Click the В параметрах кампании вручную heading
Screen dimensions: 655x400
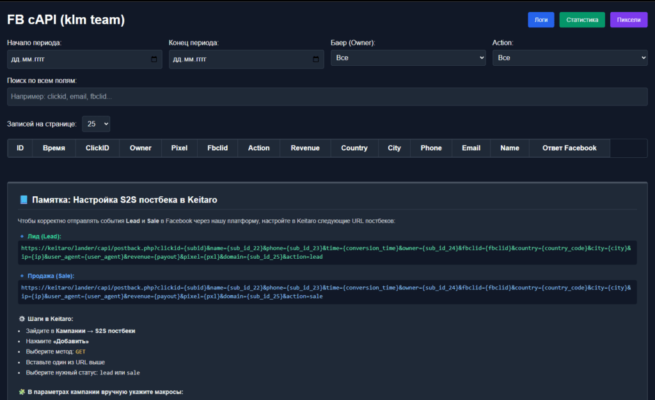point(106,392)
